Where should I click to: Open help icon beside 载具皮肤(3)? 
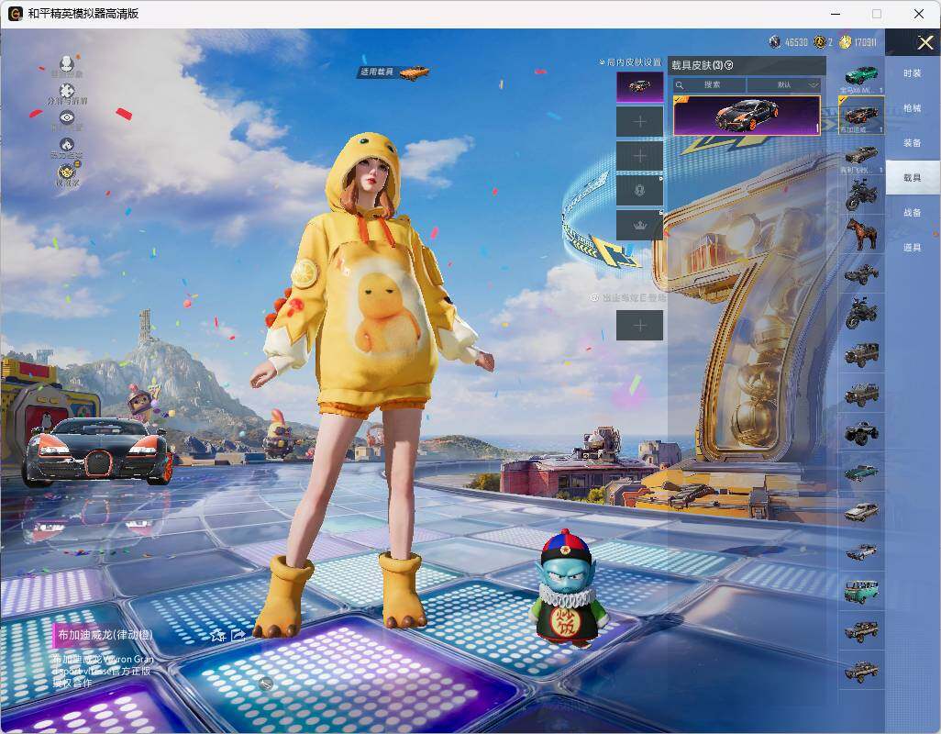(x=729, y=65)
